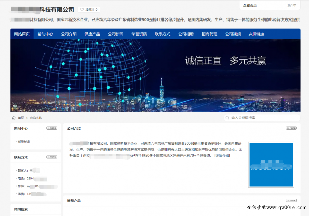Expand the 电话 entry arrow
The height and width of the screenshot is (216, 309).
tap(16, 178)
